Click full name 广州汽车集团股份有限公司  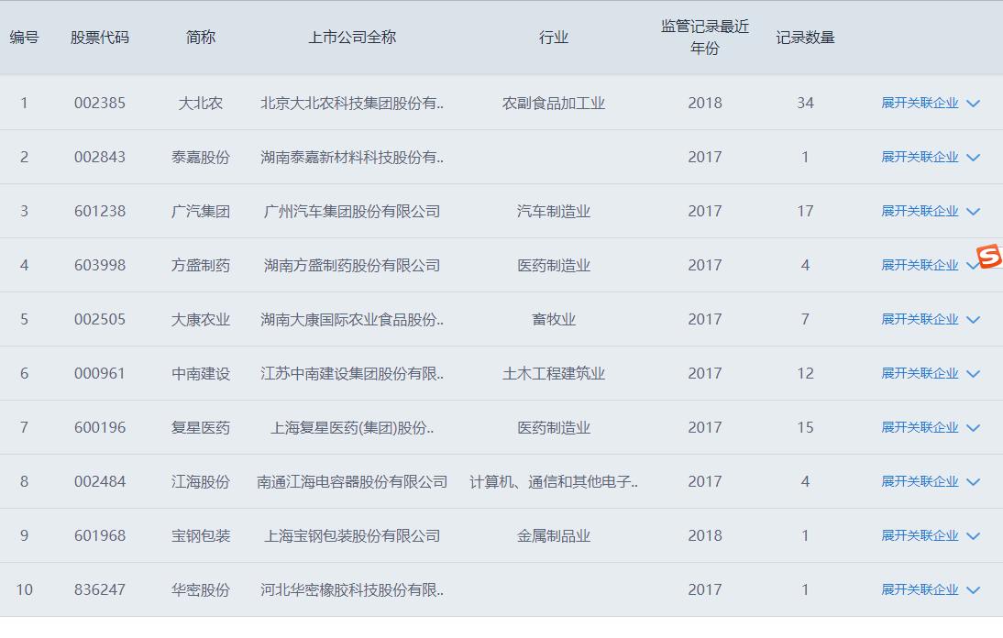pyautogui.click(x=352, y=211)
